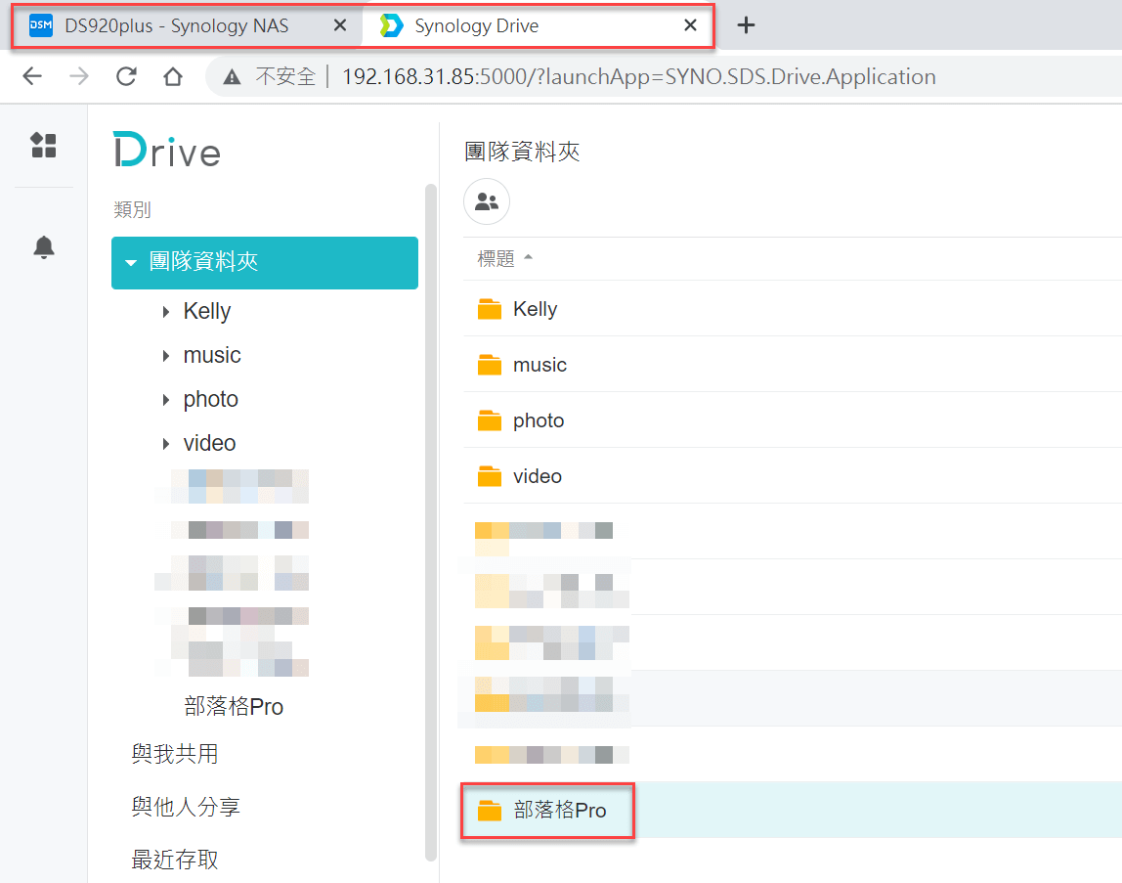The height and width of the screenshot is (883, 1122).
Task: Select video in sidebar tree
Action: (209, 443)
